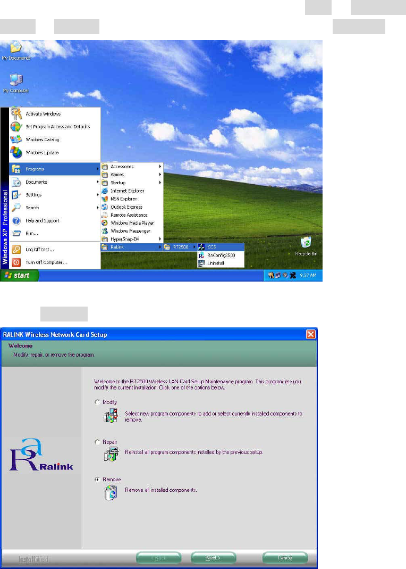Click Set Program Access and Defaults icon
The image size is (406, 569).
click(16, 127)
